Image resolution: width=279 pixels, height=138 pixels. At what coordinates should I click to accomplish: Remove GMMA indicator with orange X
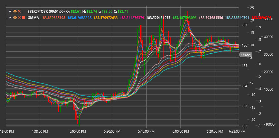tap(19, 17)
